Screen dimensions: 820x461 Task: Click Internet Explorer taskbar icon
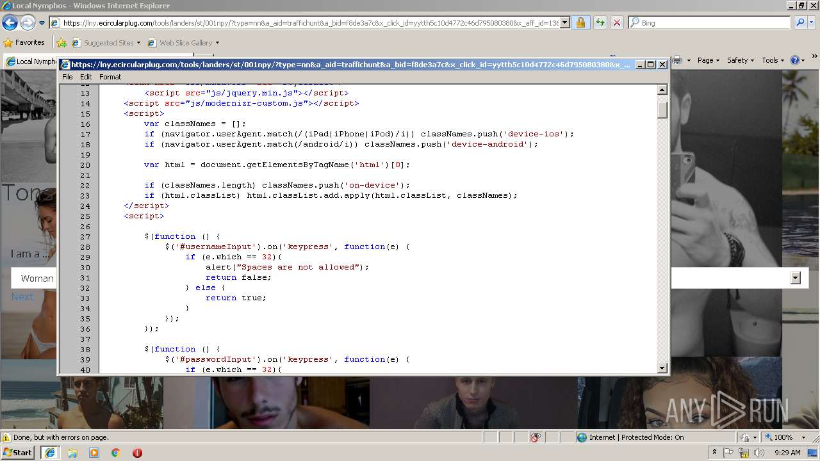50,452
